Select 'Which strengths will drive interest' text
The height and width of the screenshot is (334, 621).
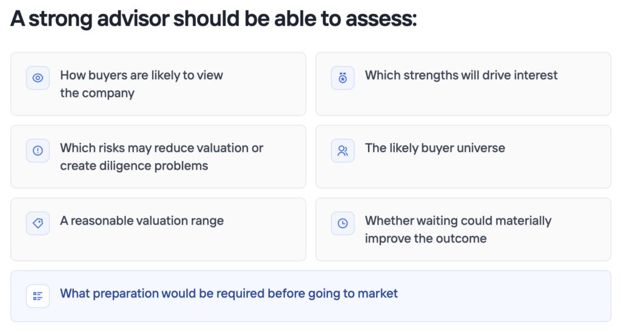(x=461, y=75)
